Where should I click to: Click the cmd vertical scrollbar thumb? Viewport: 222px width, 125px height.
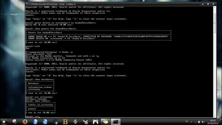coord(214,23)
